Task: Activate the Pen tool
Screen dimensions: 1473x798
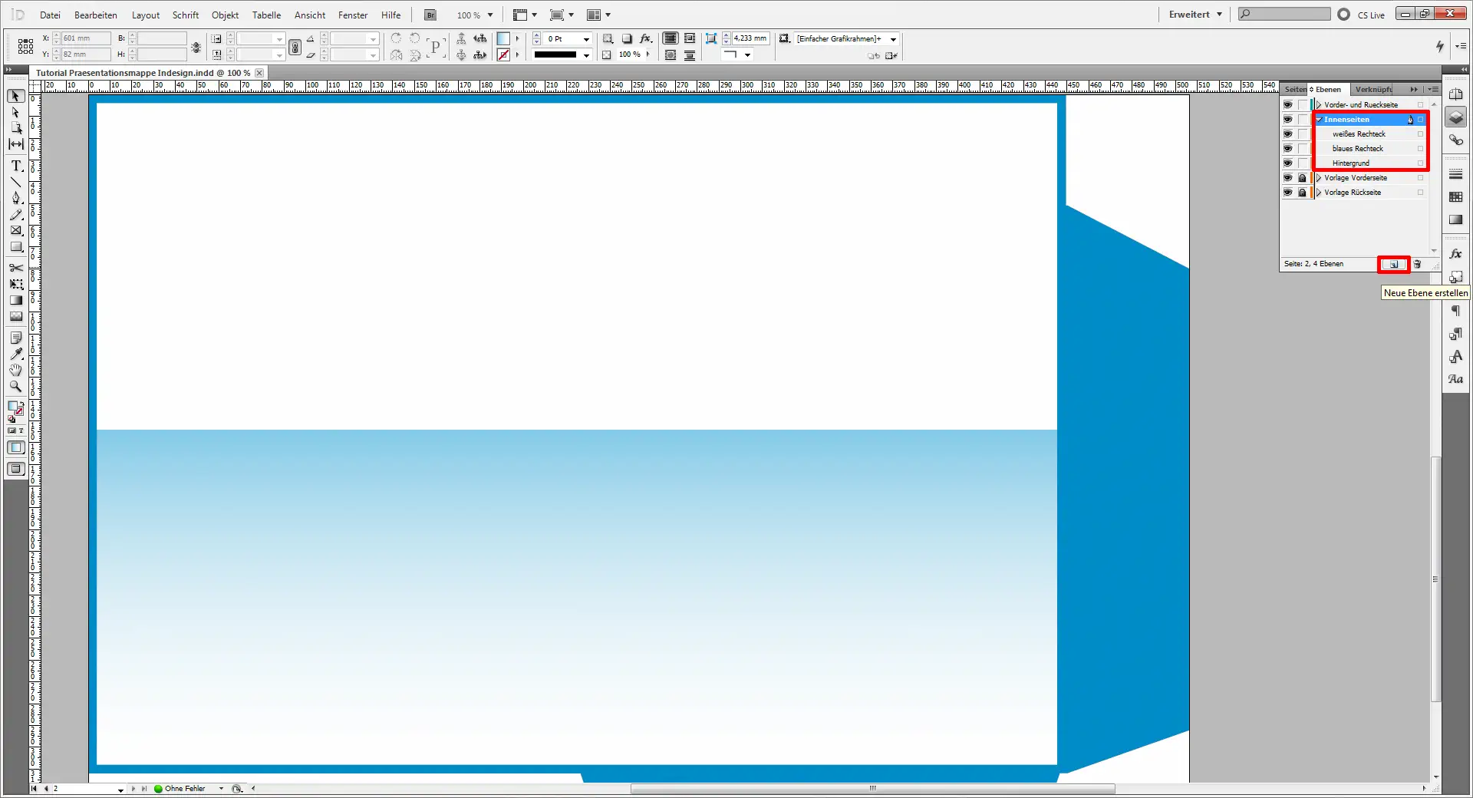Action: click(x=15, y=197)
